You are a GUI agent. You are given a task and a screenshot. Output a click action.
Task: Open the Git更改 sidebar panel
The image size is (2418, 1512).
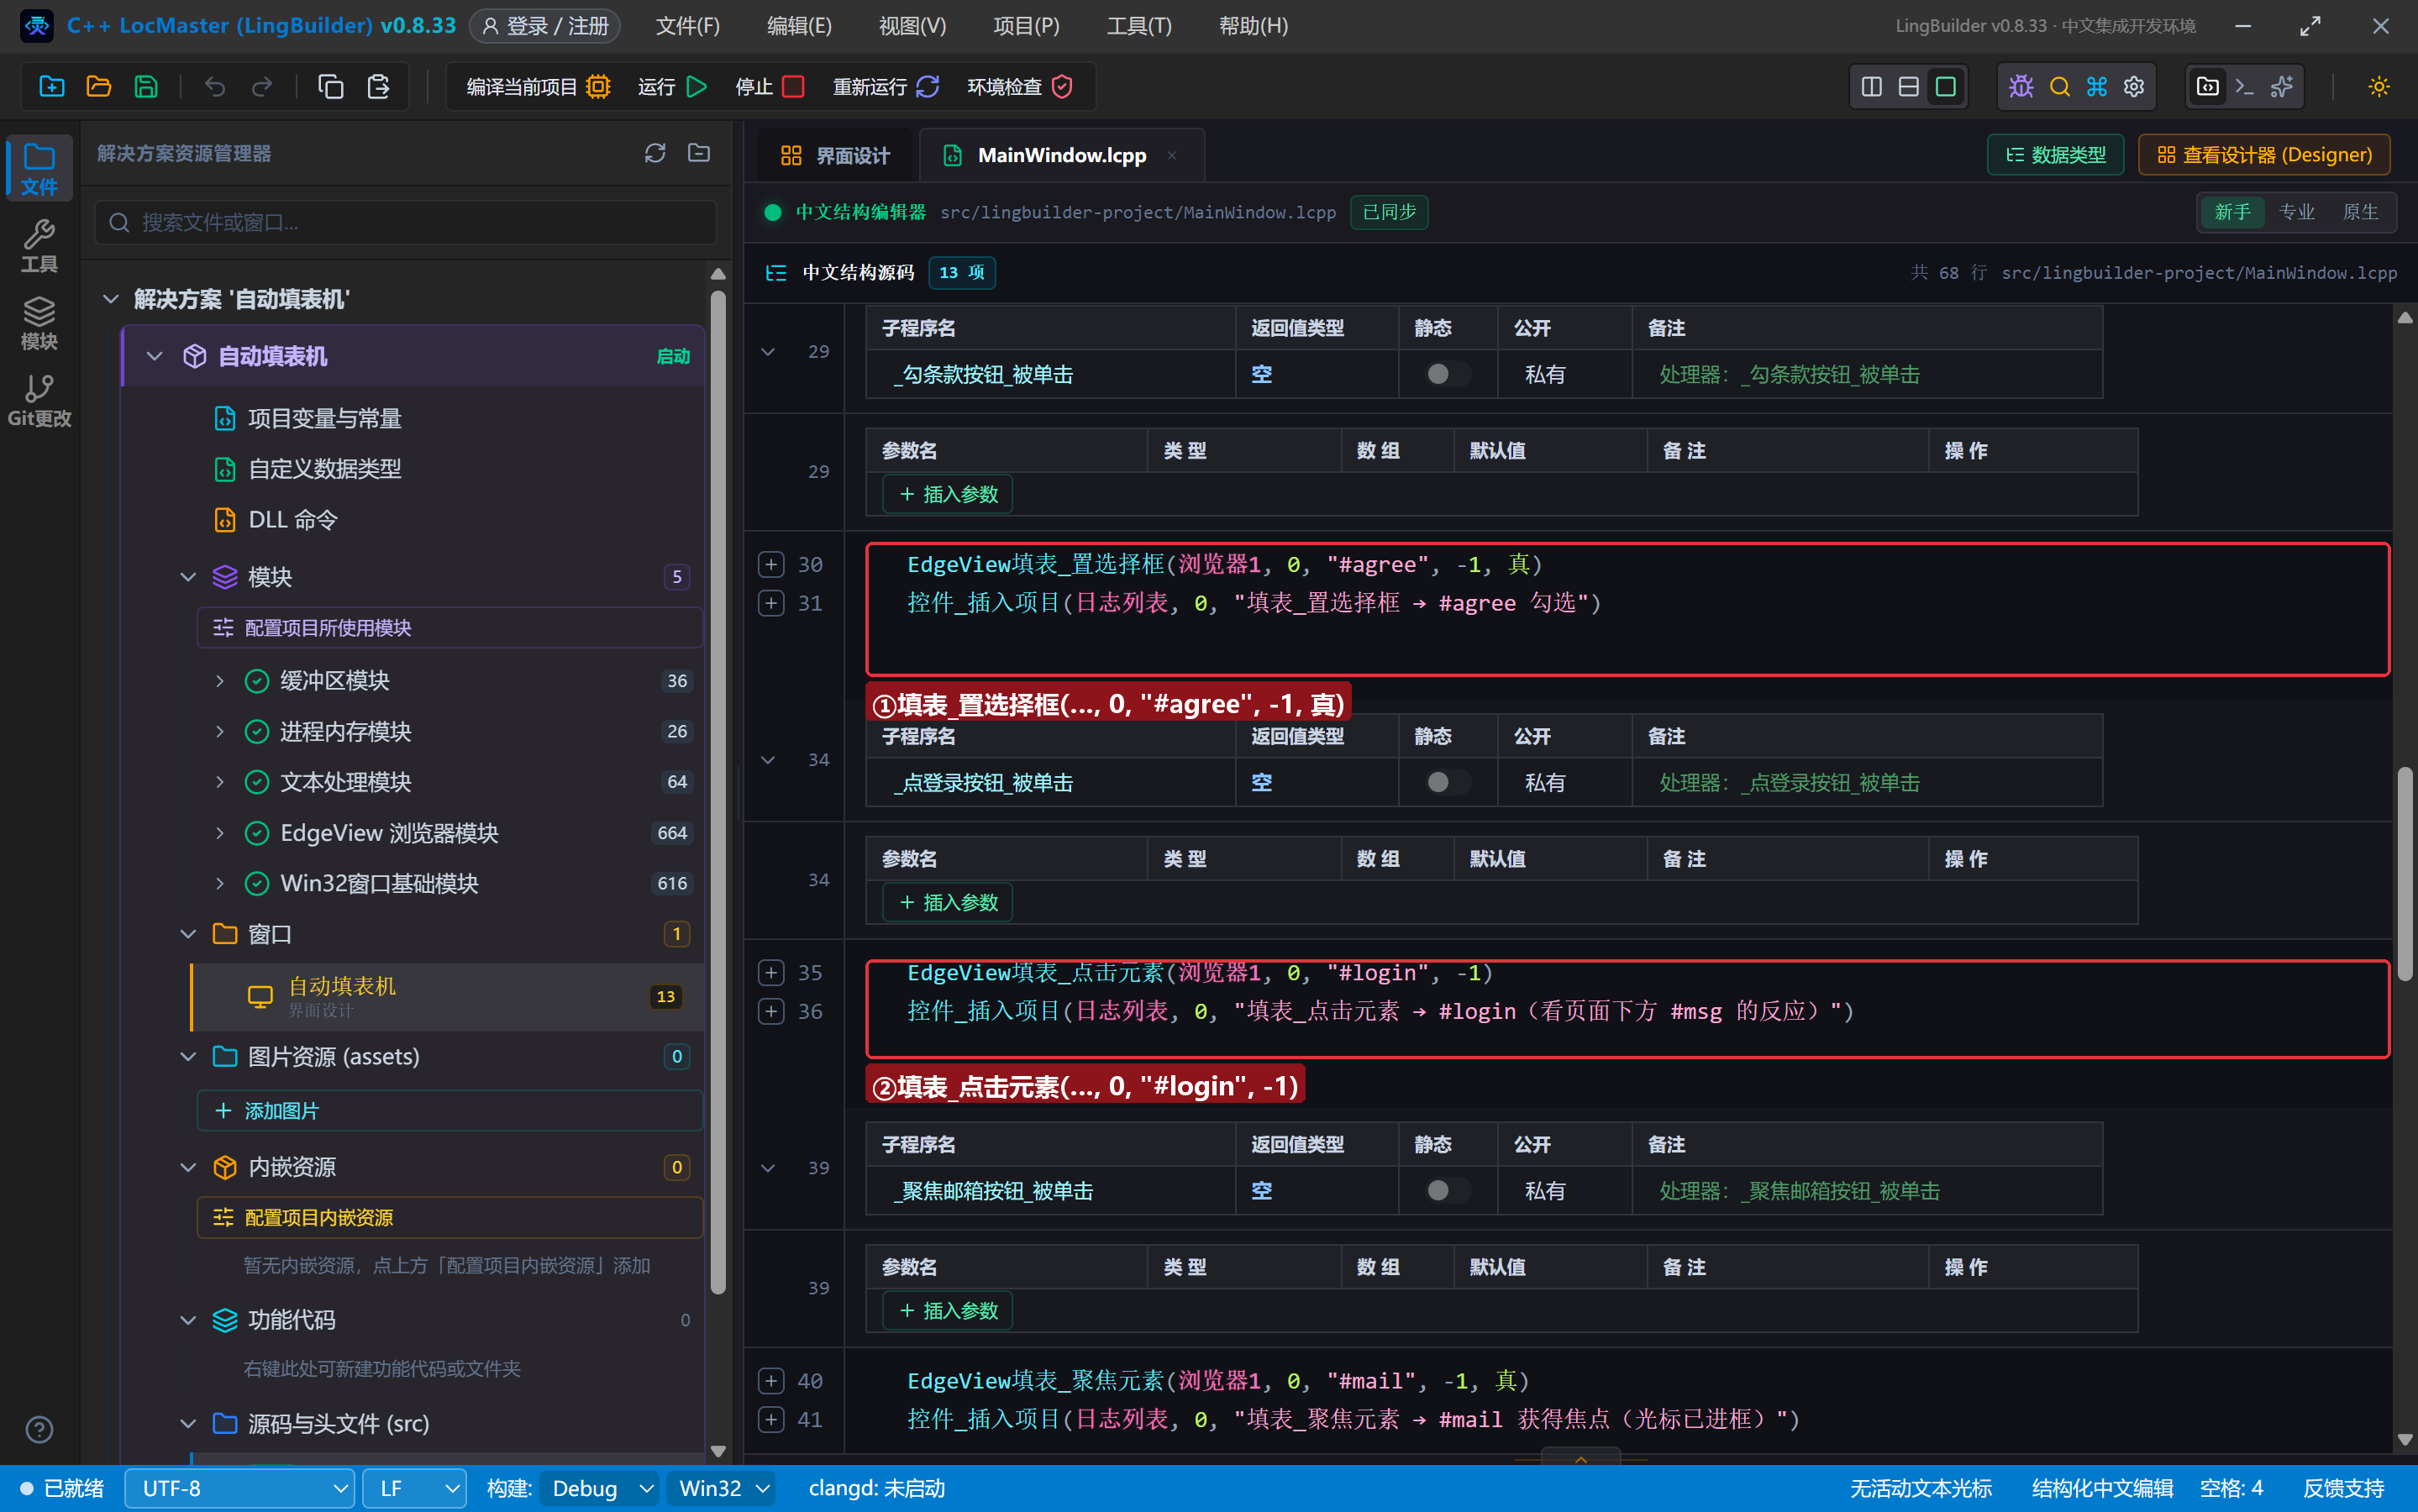click(39, 401)
